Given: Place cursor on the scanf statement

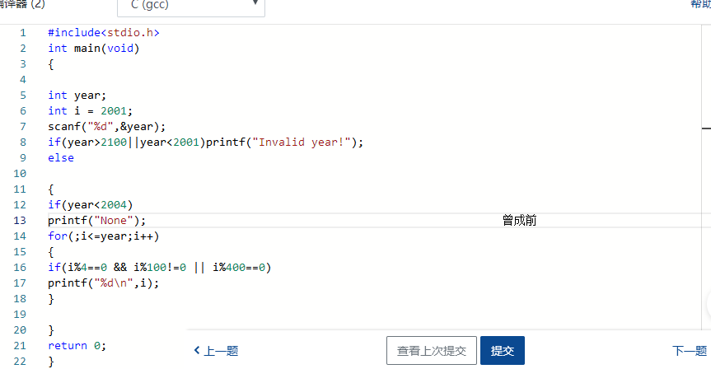Looking at the screenshot, I should pos(107,126).
